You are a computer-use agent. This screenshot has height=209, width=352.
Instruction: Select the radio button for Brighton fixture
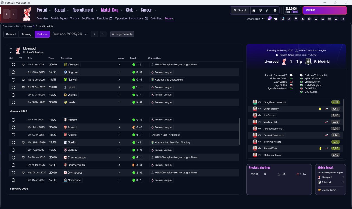13,72
